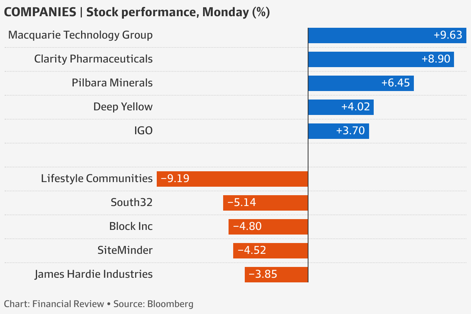Viewport: 471px width, 314px height.
Task: Click the SiteMinder −4.52 bar
Action: click(x=271, y=251)
